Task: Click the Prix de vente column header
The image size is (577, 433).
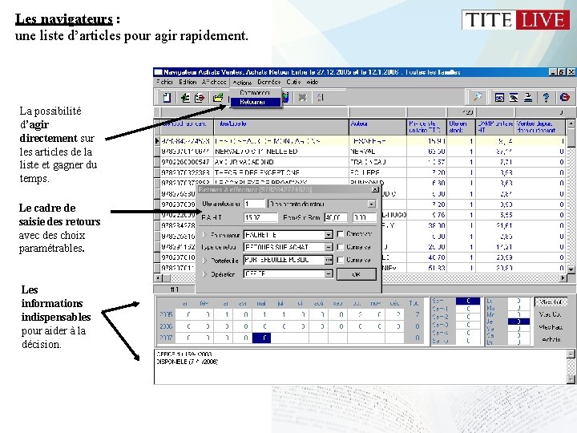Action: (x=426, y=127)
